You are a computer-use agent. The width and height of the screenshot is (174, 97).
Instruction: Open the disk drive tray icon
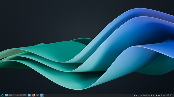pos(144,95)
